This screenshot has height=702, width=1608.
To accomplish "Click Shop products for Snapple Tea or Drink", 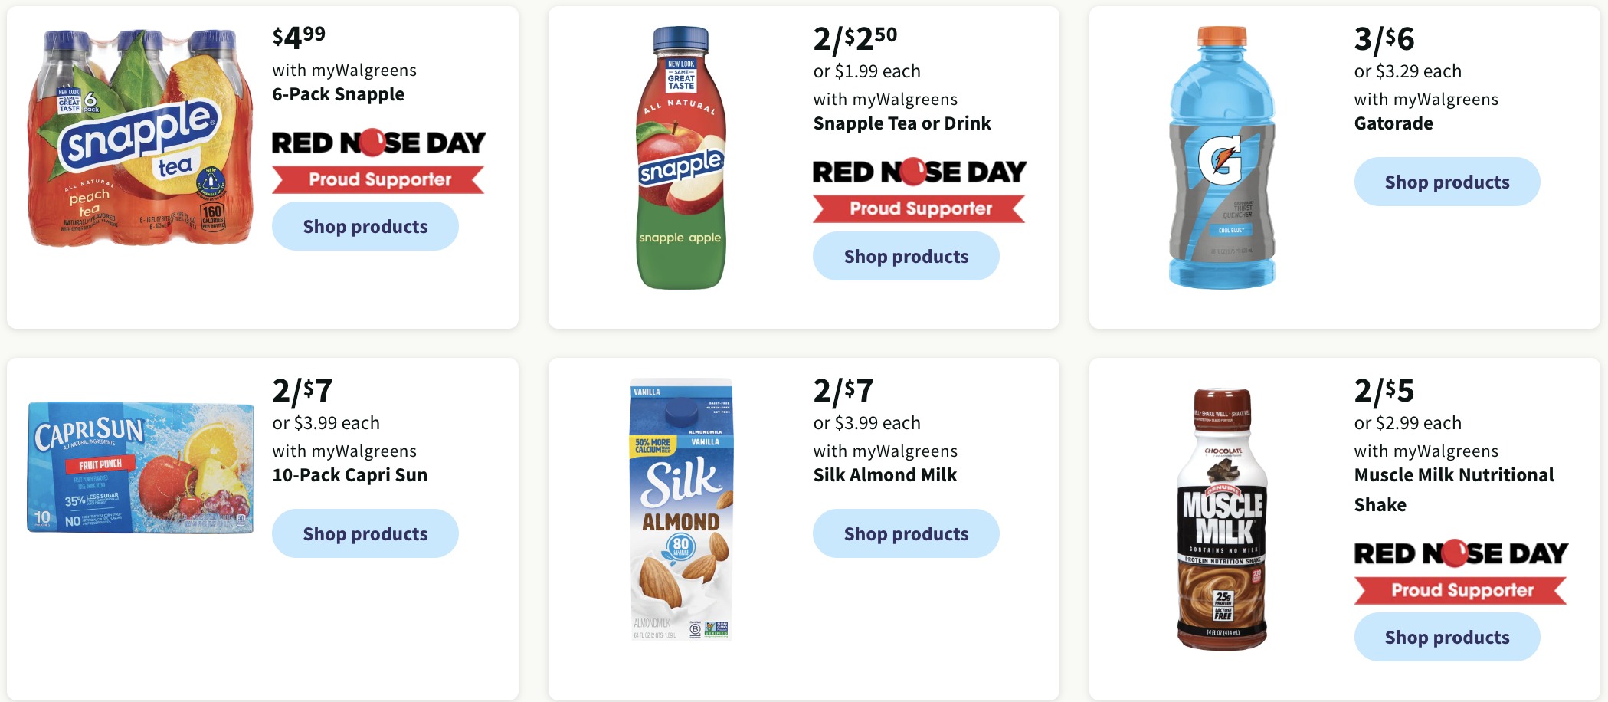I will [x=906, y=256].
